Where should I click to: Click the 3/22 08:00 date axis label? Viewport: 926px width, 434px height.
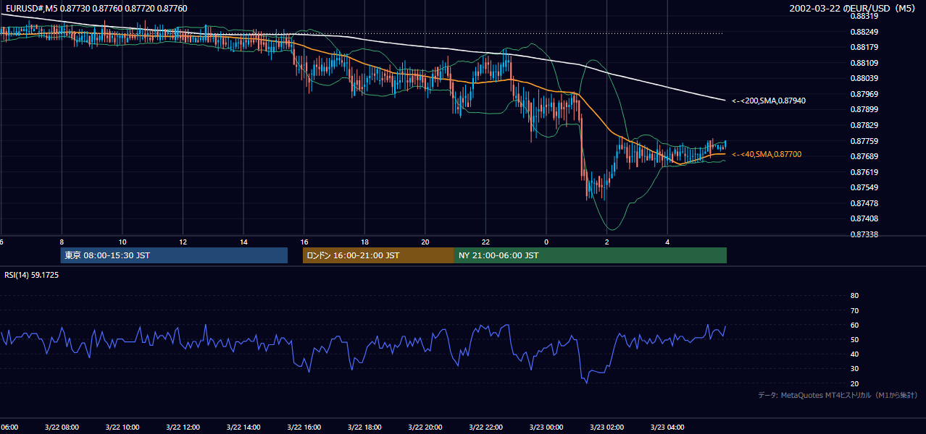tap(61, 427)
